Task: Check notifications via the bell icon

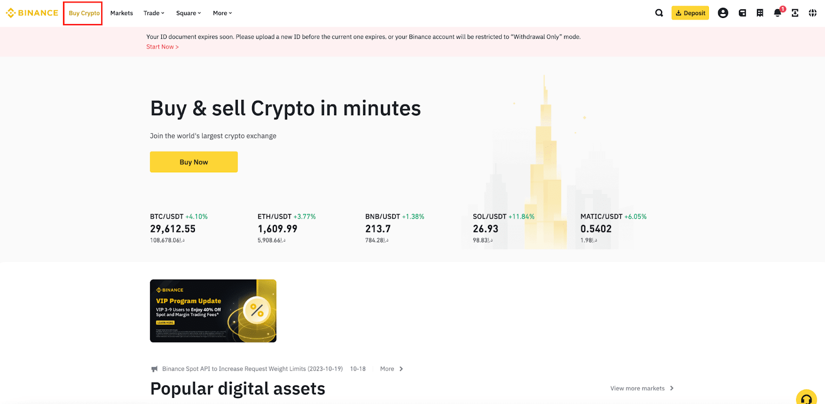Action: [777, 13]
